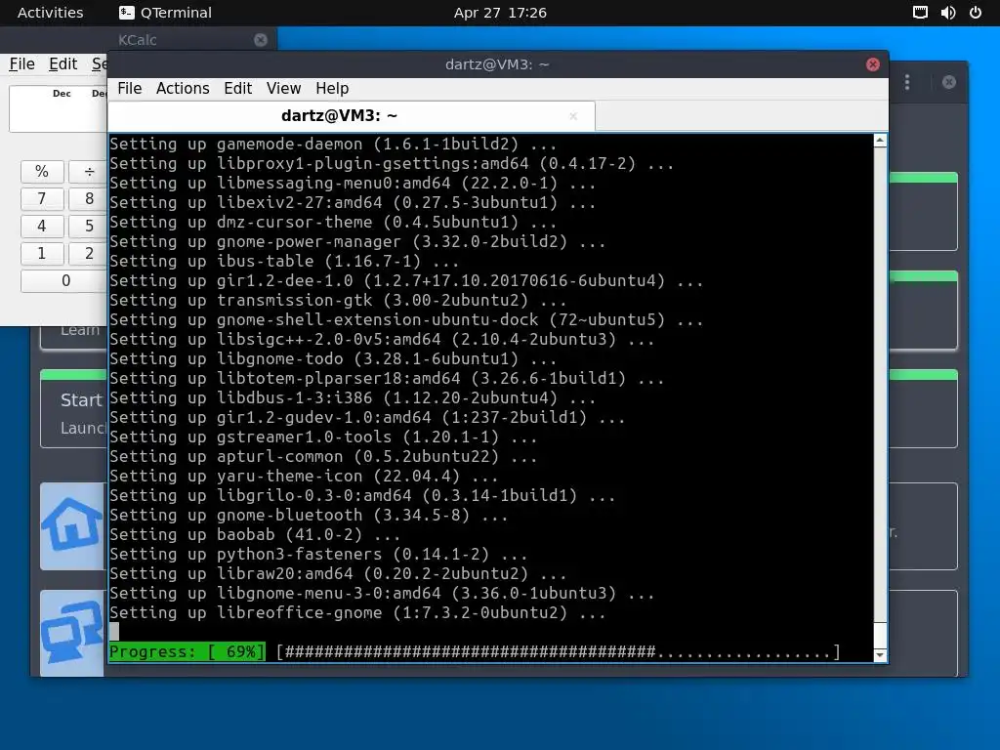This screenshot has width=1000, height=750.
Task: Click the QTerminal icon in top bar
Action: pos(126,13)
